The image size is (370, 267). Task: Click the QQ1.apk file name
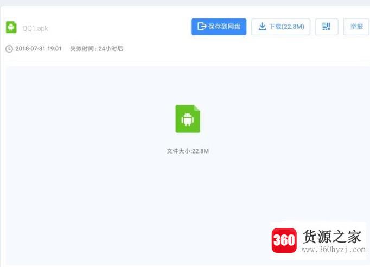(x=35, y=29)
